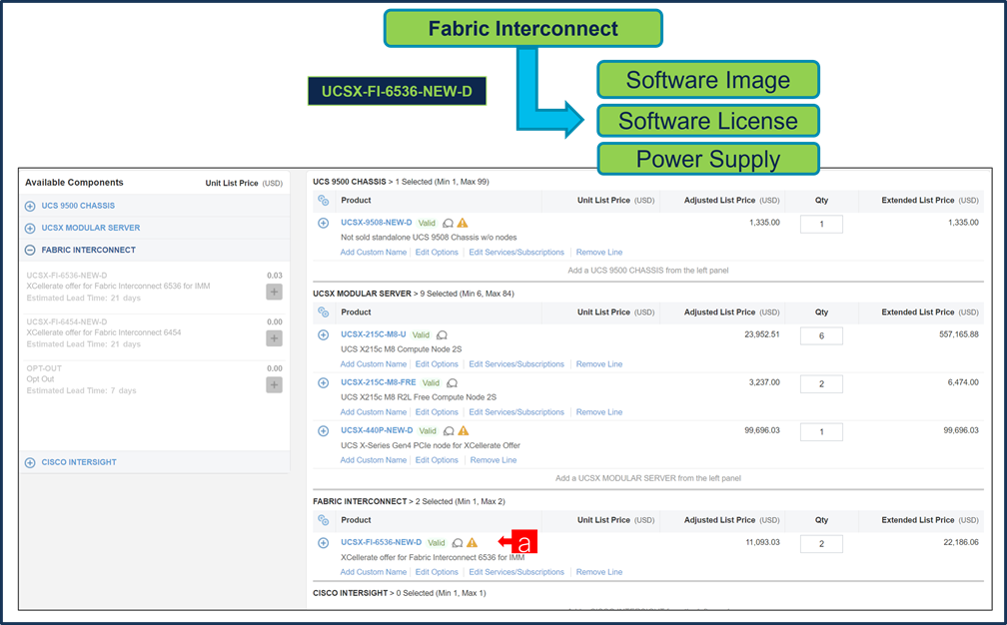Click Add Custom Name under UCSX-9508-NEW-D

coord(374,253)
